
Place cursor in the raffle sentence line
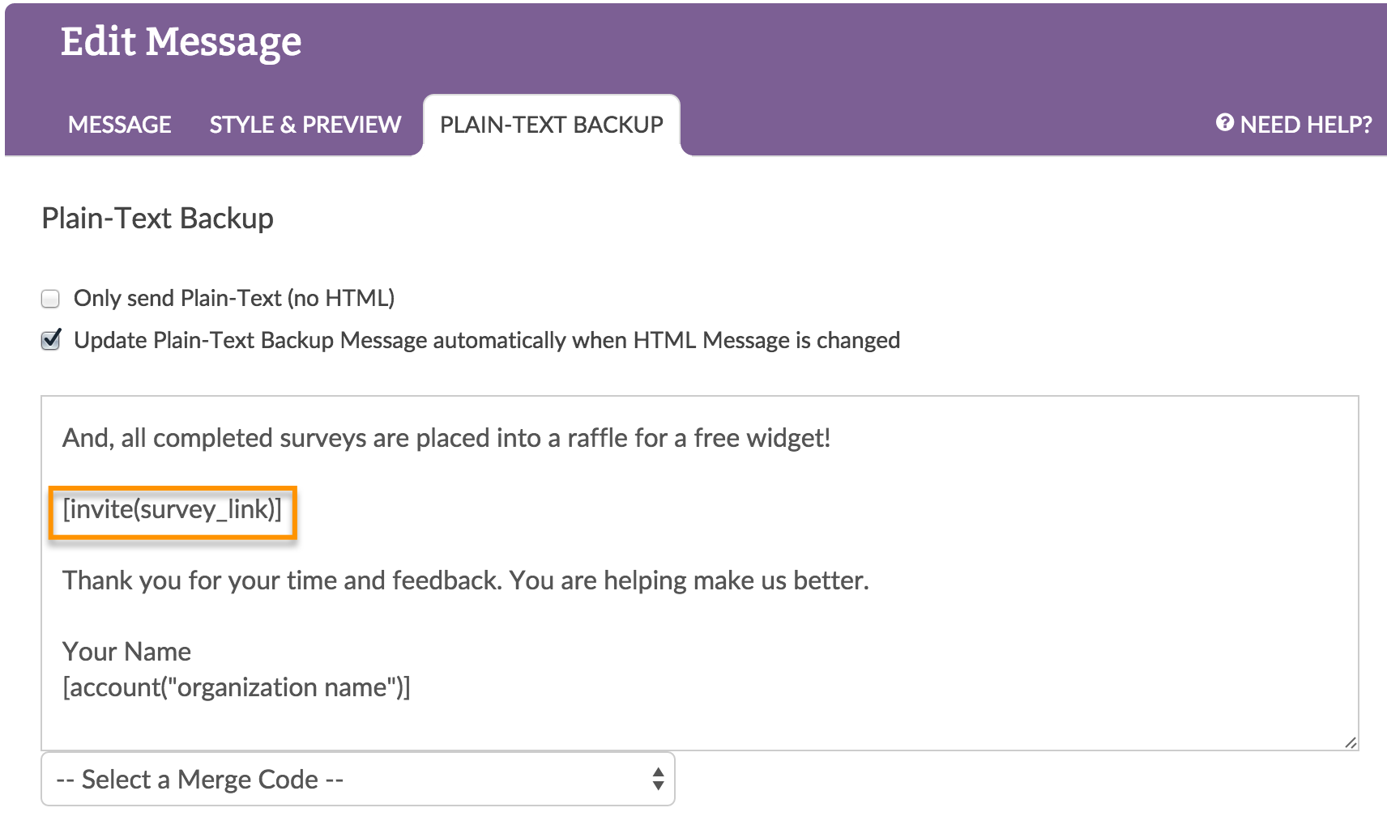coord(446,438)
